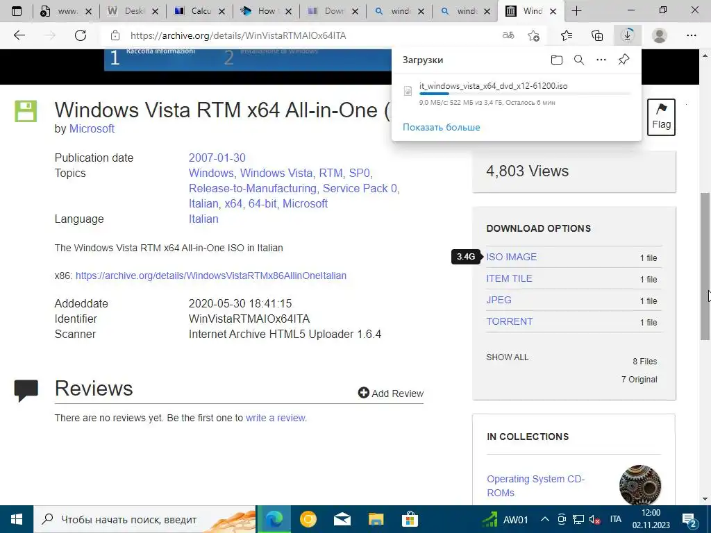Click SHOW ALL files
This screenshot has height=533, width=711.
[x=508, y=357]
